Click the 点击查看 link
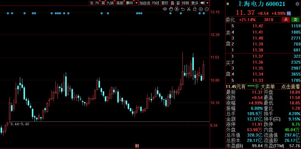The height and width of the screenshot is (149, 301). pyautogui.click(x=291, y=87)
